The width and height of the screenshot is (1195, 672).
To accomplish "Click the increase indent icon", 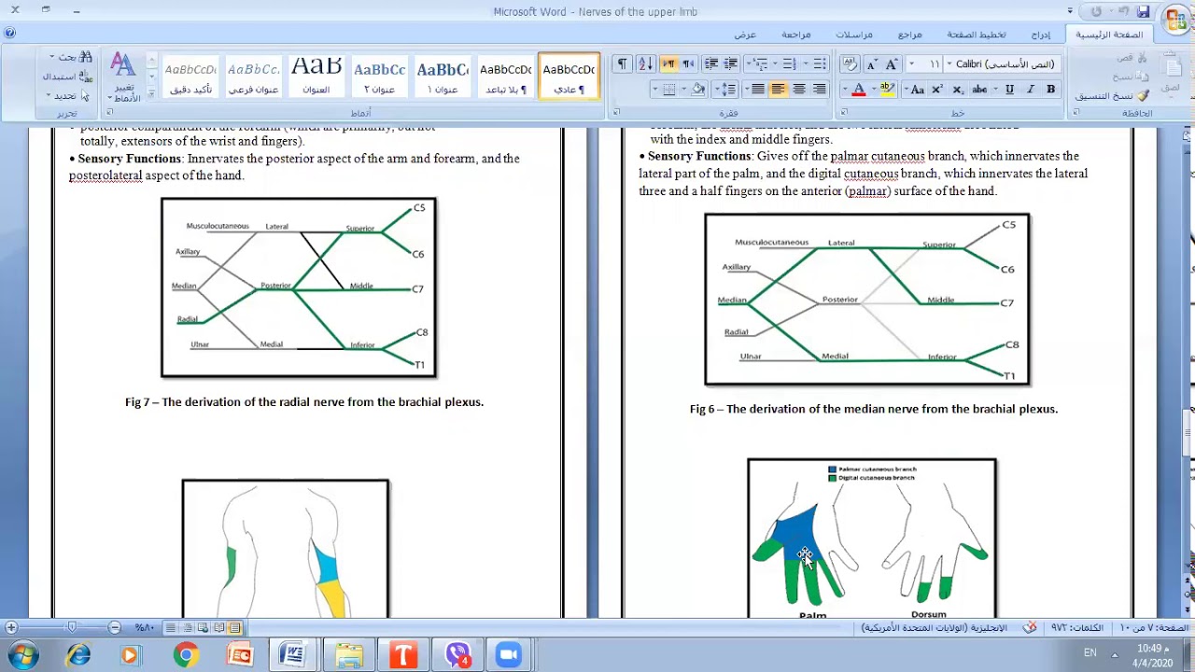I will (x=711, y=64).
